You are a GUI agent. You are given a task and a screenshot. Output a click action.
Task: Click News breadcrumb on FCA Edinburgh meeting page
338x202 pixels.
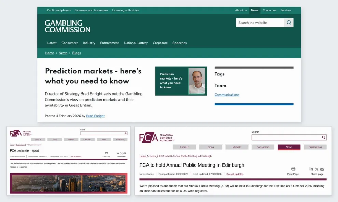pyautogui.click(x=152, y=156)
